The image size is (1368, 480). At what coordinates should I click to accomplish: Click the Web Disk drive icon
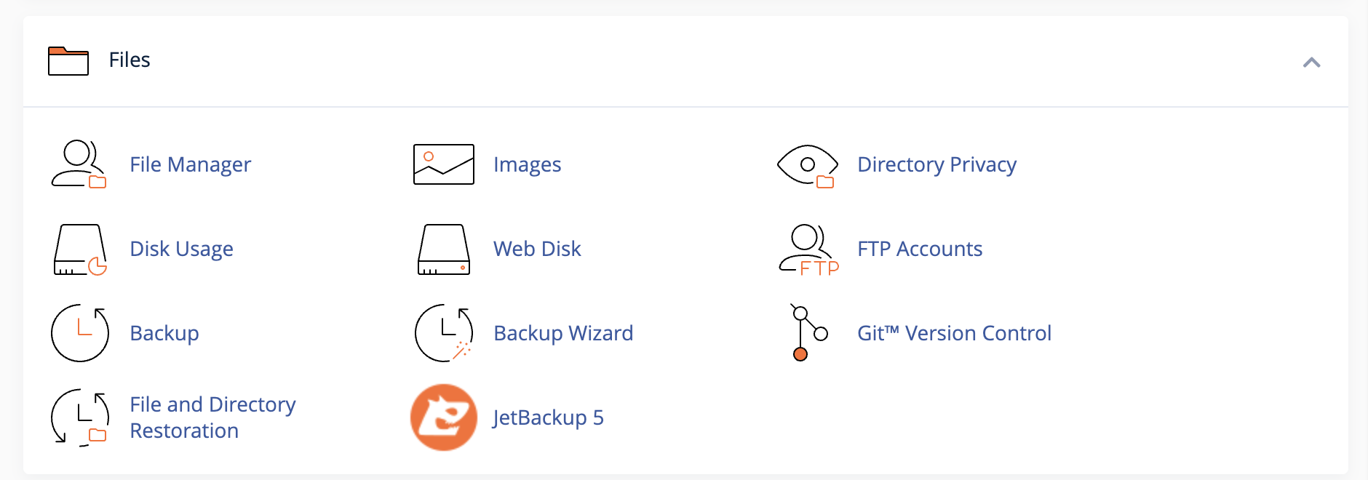(x=443, y=249)
